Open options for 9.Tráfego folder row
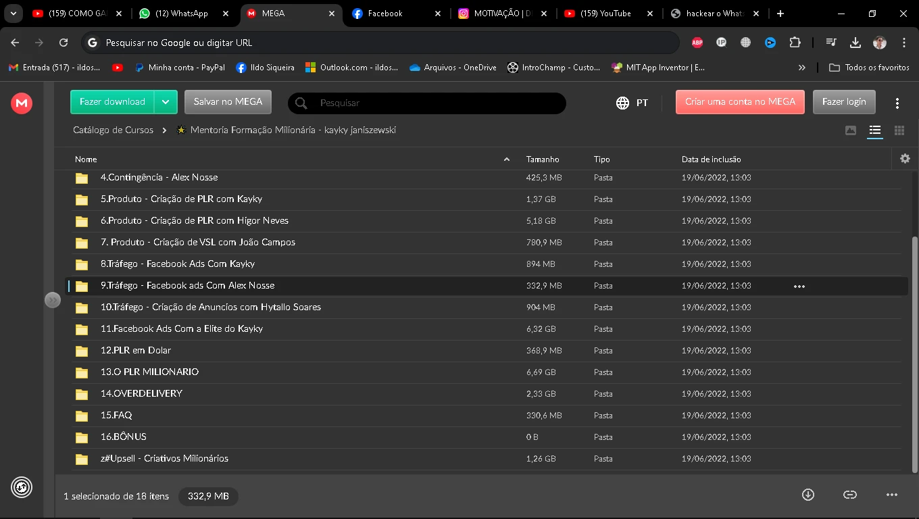 tap(799, 286)
